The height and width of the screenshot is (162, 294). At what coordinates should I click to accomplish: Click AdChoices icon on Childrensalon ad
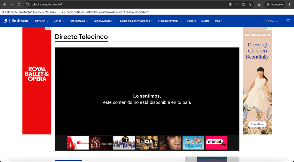[267, 28]
